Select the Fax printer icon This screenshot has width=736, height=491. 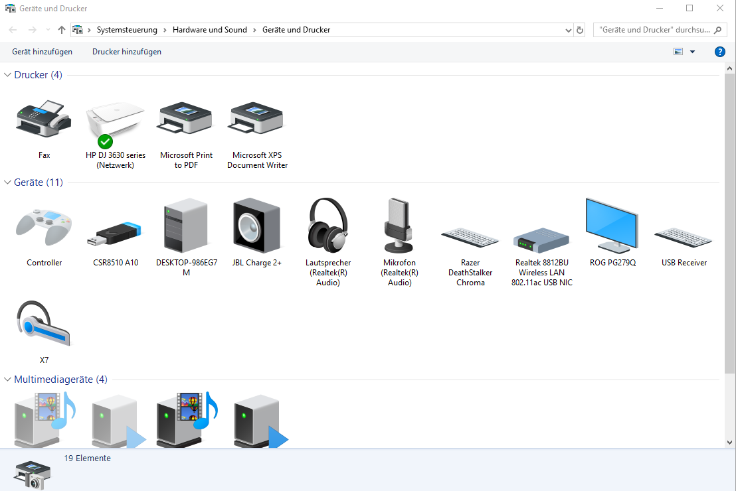pos(44,119)
